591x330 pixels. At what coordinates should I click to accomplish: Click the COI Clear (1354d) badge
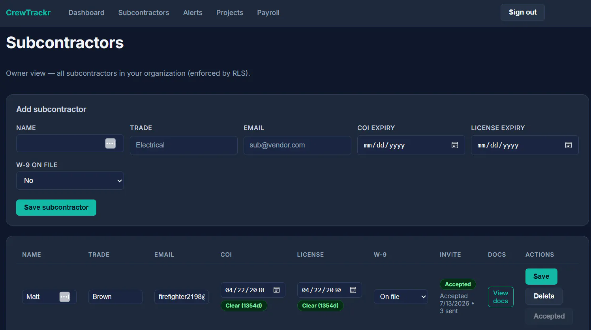point(244,306)
